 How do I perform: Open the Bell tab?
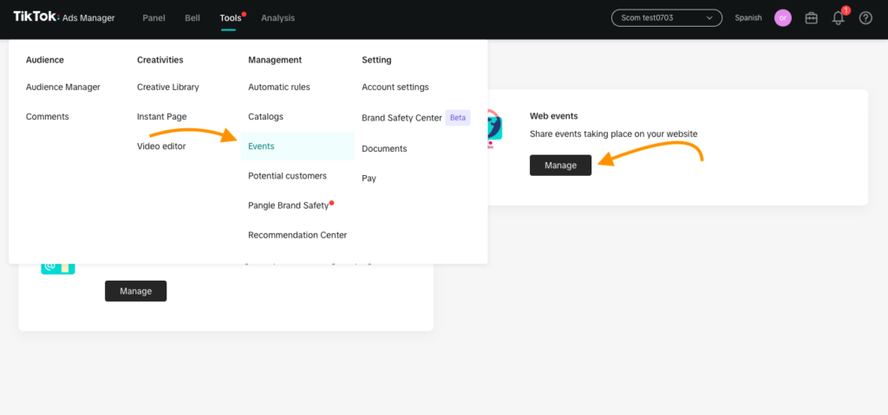[193, 18]
